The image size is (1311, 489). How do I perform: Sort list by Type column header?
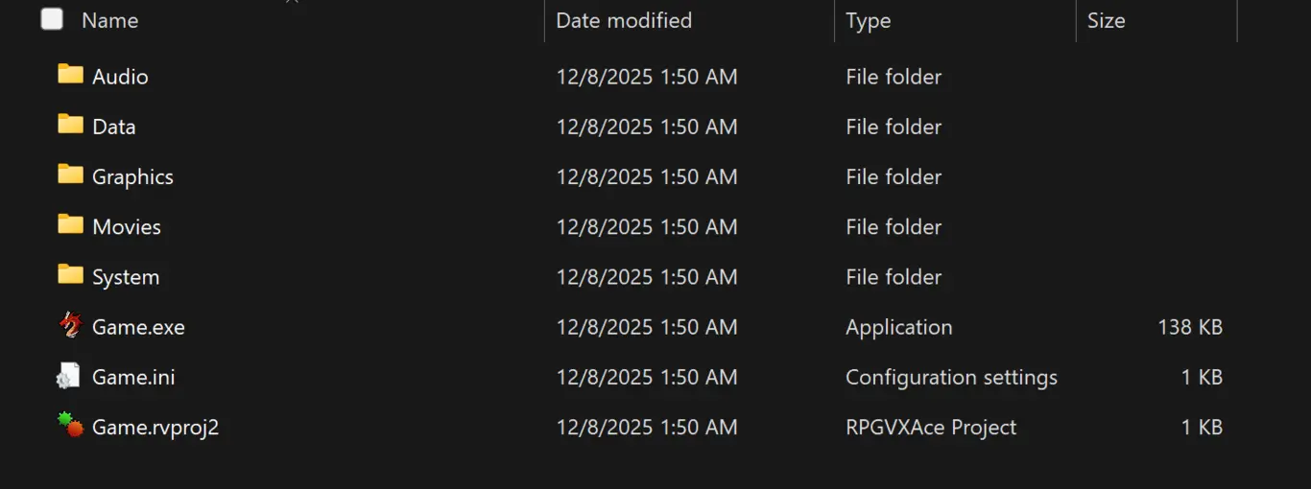click(868, 20)
